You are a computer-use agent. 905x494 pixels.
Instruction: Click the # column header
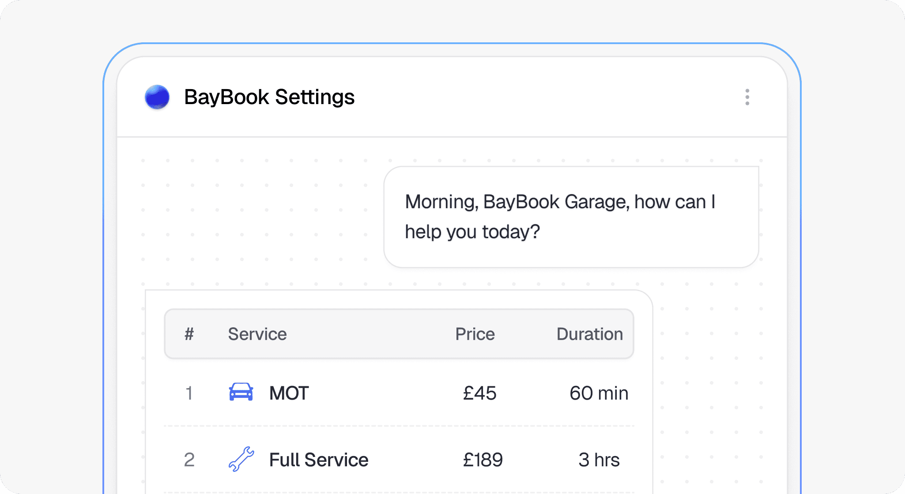pyautogui.click(x=189, y=334)
